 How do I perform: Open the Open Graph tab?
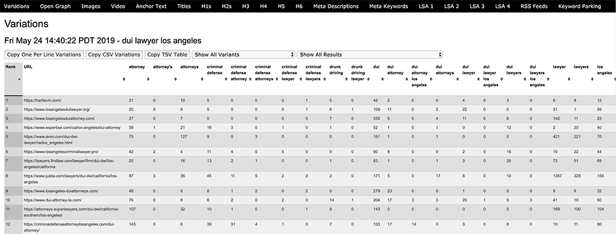coord(55,6)
